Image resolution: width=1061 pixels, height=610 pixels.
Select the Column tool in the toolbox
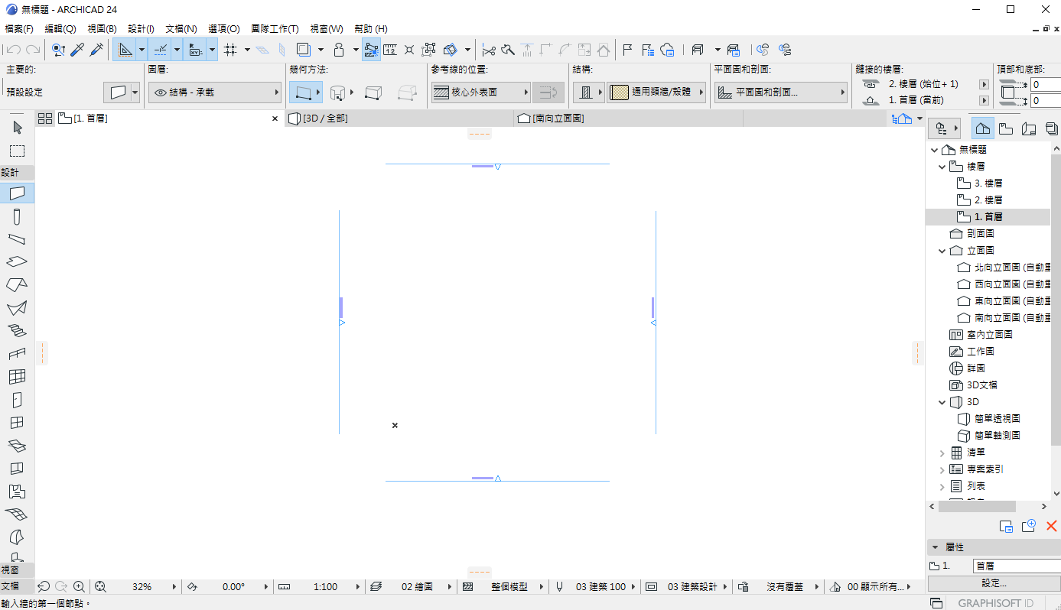click(x=17, y=216)
